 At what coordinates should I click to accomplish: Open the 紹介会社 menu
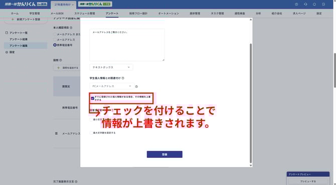click(x=277, y=13)
